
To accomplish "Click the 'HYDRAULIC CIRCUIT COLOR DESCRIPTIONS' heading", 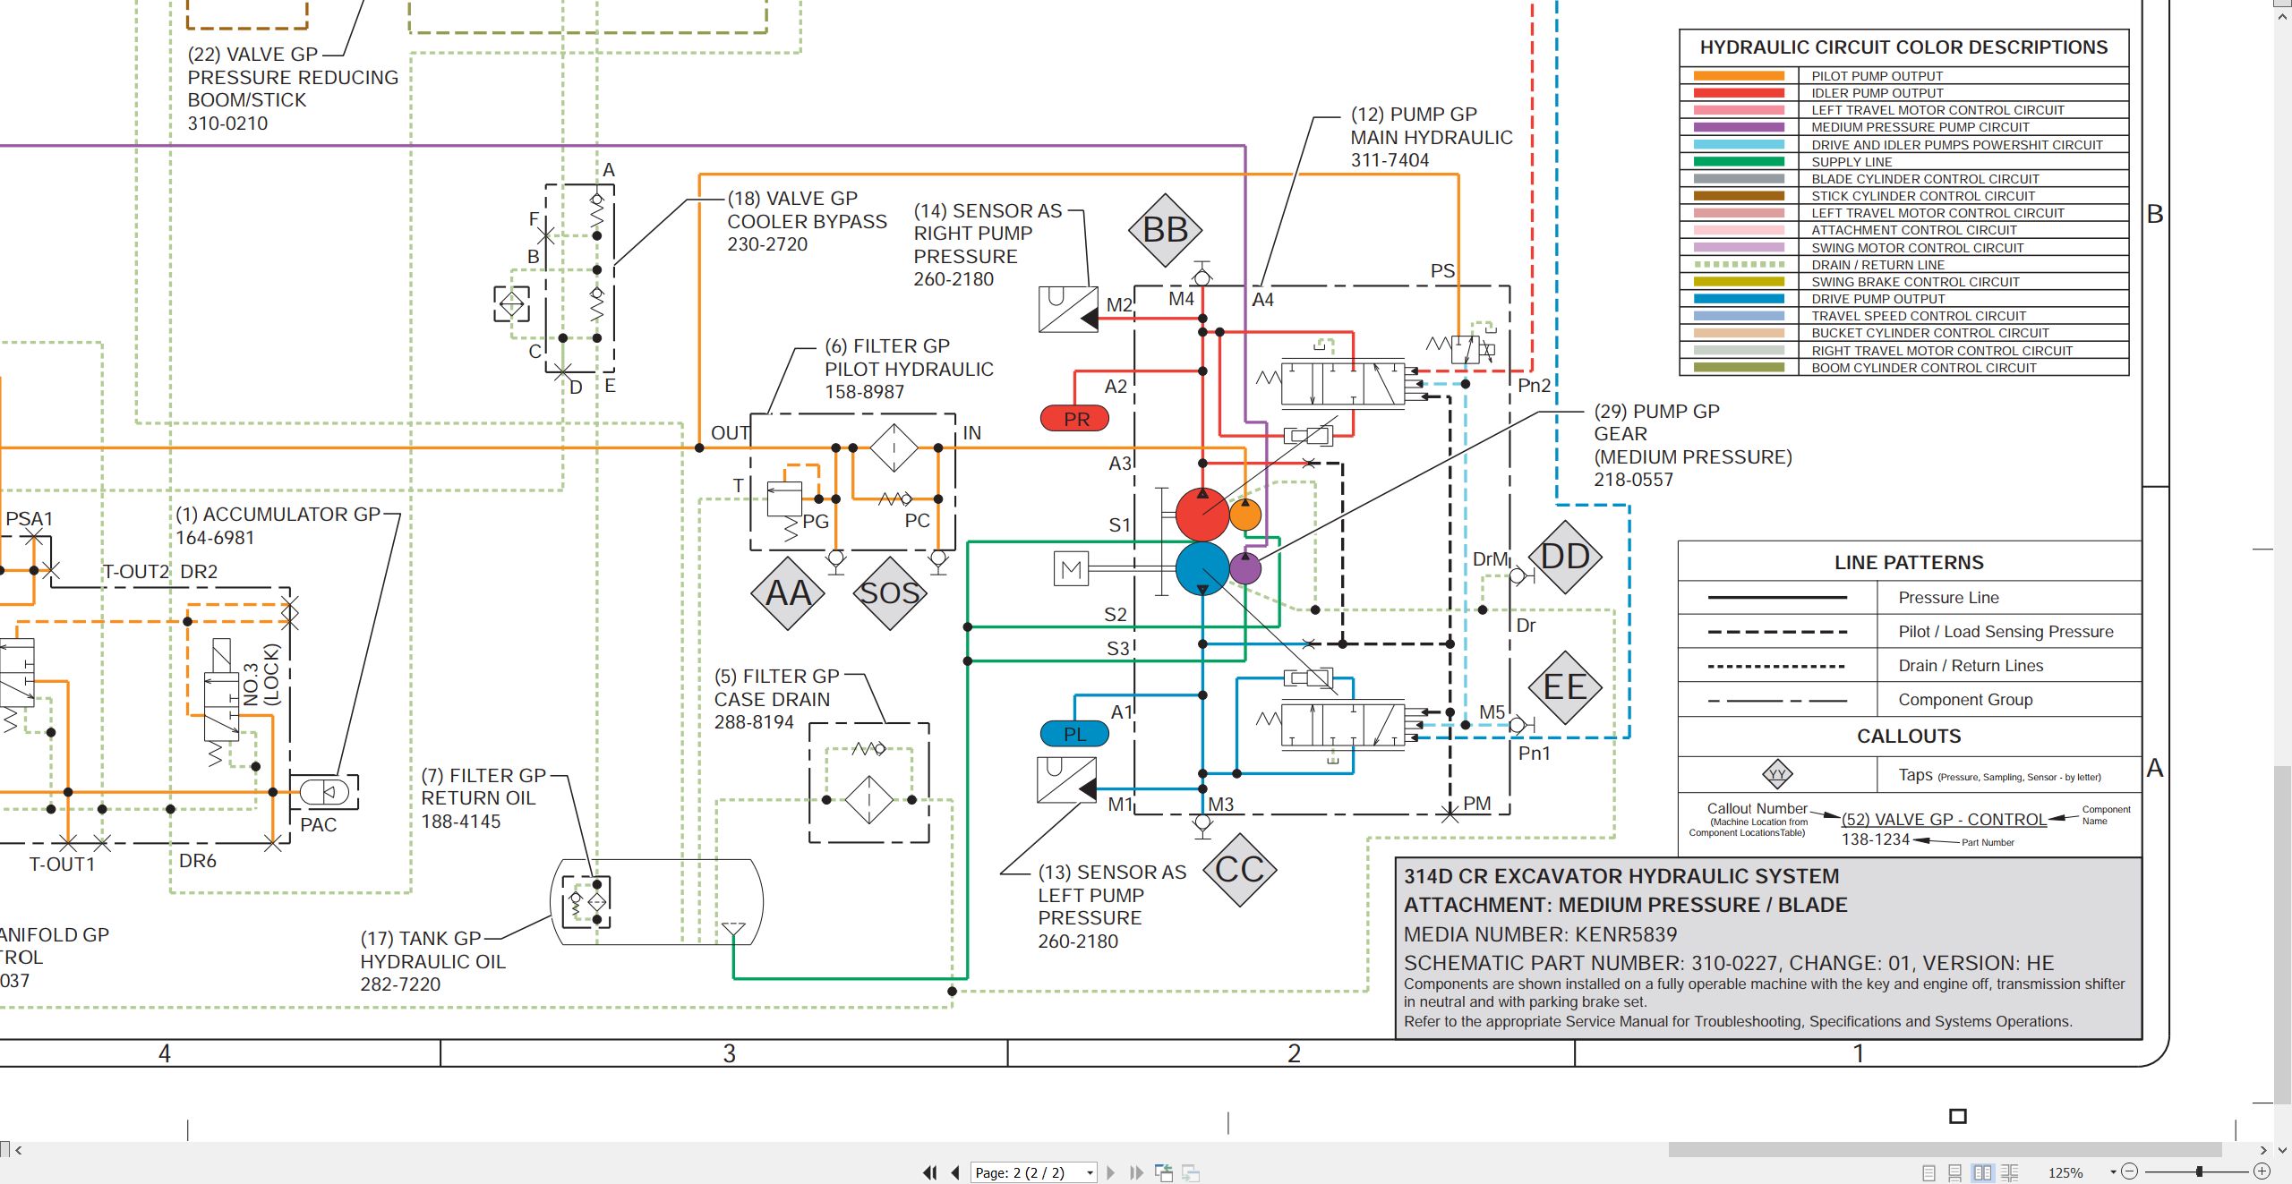I will click(x=1903, y=47).
